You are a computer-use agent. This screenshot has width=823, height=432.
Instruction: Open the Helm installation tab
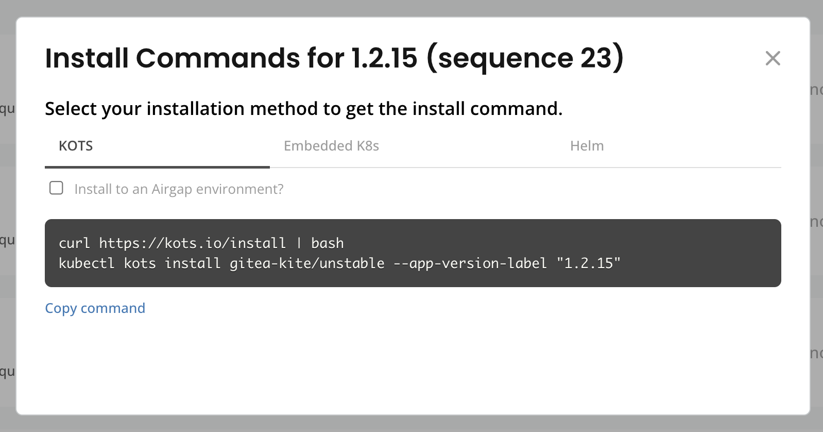[587, 146]
